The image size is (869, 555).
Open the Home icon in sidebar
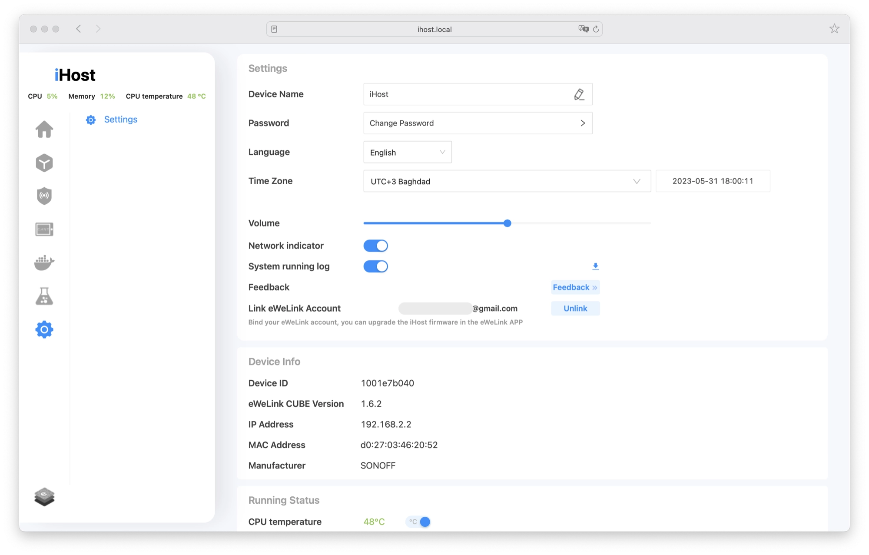[x=44, y=130]
